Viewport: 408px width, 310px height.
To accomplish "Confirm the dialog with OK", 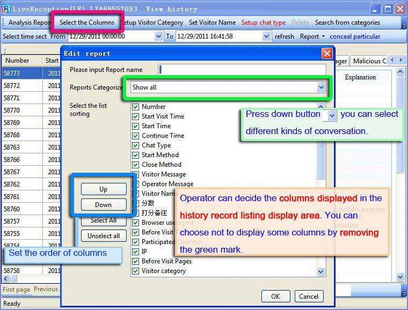I will click(275, 297).
